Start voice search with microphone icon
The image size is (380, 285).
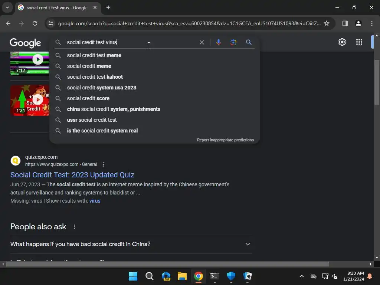(218, 42)
